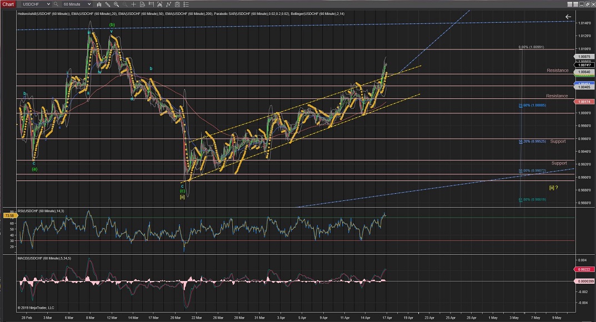
Task: Click the second grey square window button
Action: [575, 4]
